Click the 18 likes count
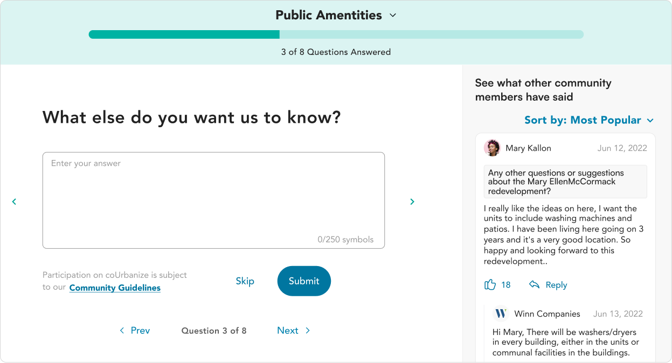The width and height of the screenshot is (672, 363). point(505,285)
